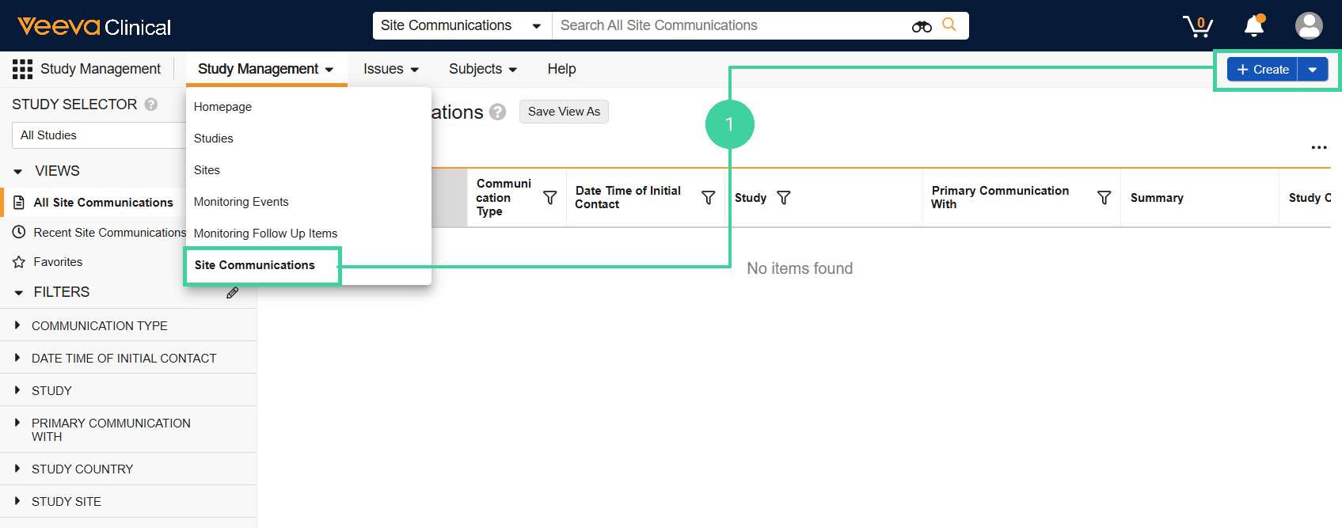Open the user profile avatar
Image resolution: width=1342 pixels, height=528 pixels.
1309,25
